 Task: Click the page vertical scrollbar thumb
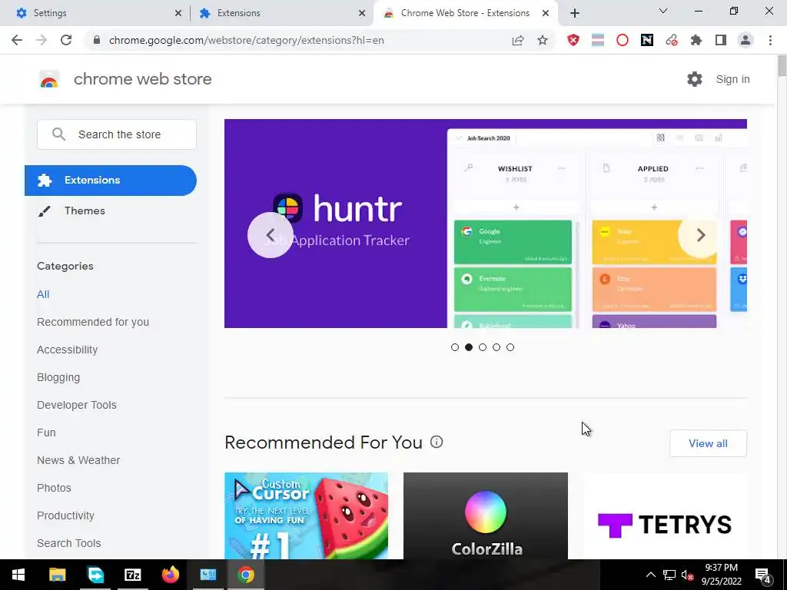tap(782, 66)
